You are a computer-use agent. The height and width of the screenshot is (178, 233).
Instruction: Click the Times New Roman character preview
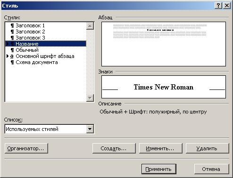(164, 87)
